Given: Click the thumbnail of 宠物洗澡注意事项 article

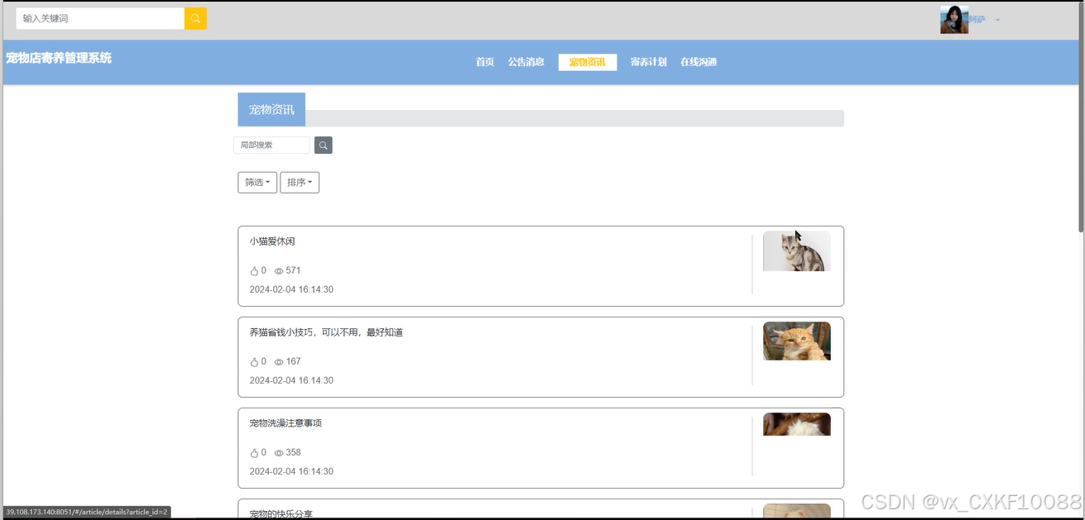Looking at the screenshot, I should (x=797, y=424).
